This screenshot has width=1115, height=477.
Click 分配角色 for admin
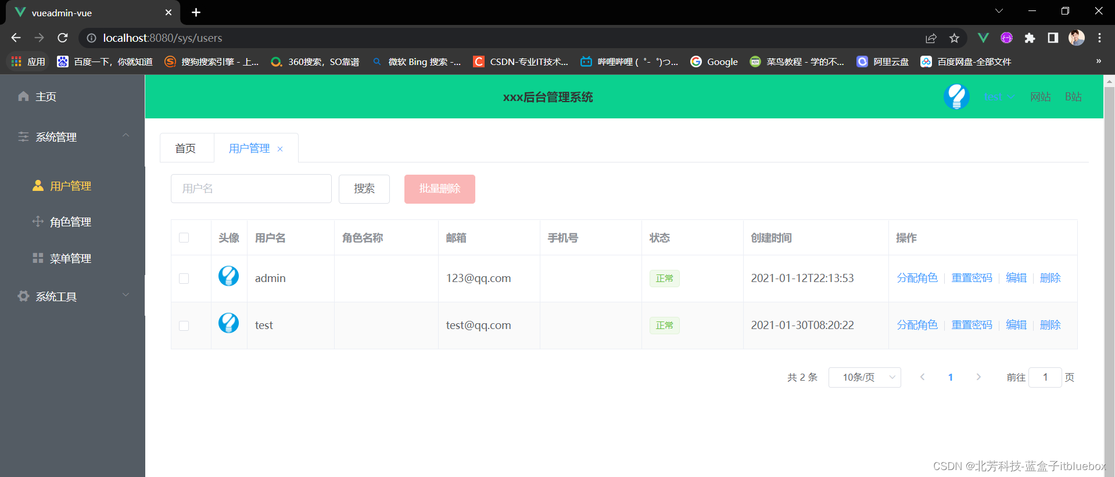[917, 278]
